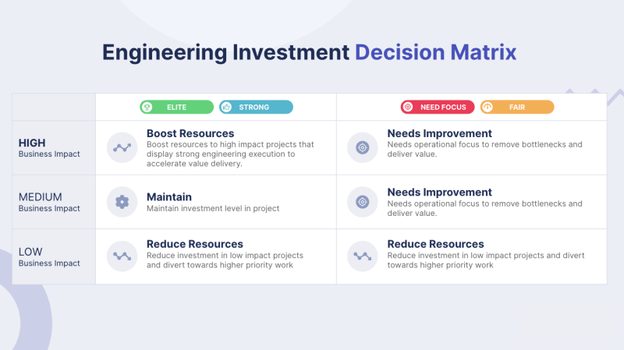Image resolution: width=624 pixels, height=350 pixels.
Task: Click the gauge icon on the FAIR badge
Action: tap(487, 107)
